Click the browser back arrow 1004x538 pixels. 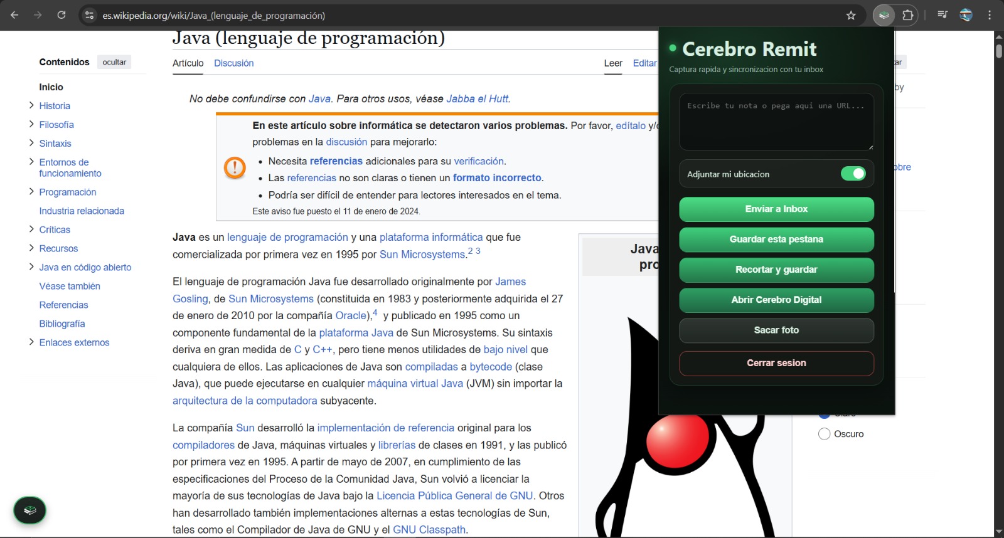[14, 15]
